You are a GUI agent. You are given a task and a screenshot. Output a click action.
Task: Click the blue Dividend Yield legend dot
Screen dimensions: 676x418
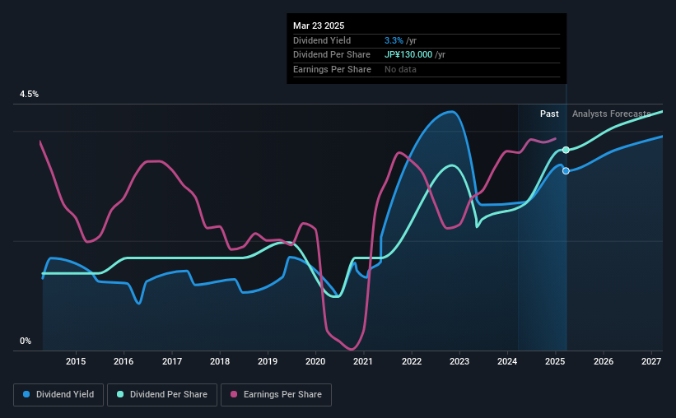(x=26, y=394)
